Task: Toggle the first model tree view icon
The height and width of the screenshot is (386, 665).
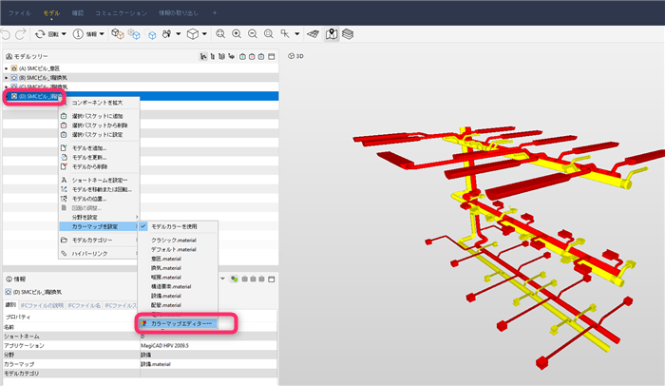Action: [x=203, y=56]
